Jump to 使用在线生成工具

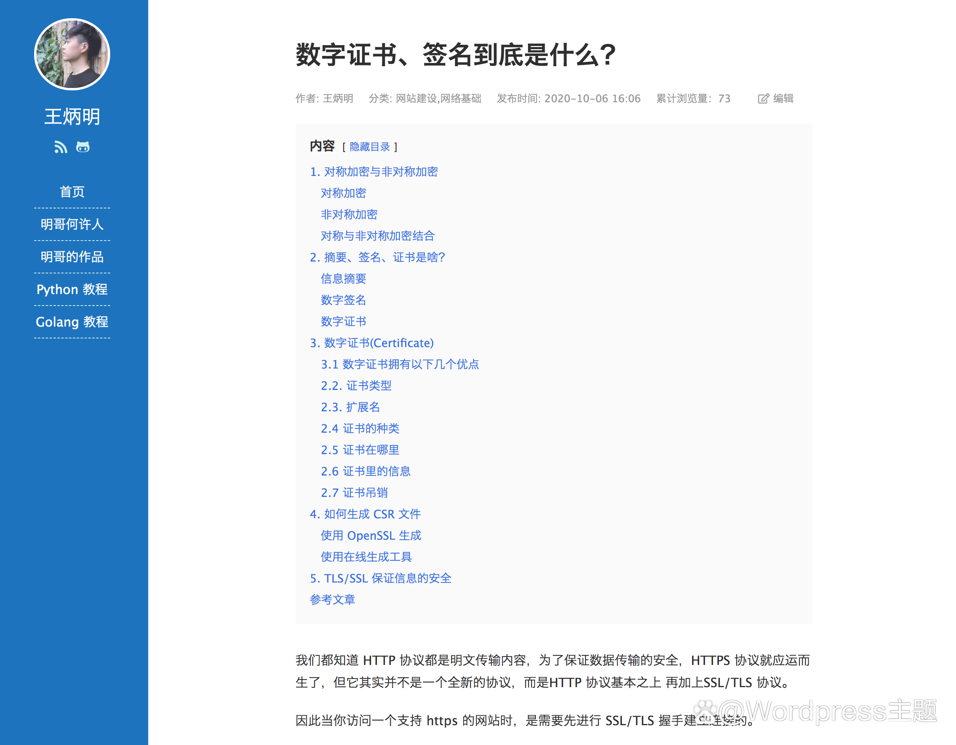point(366,557)
